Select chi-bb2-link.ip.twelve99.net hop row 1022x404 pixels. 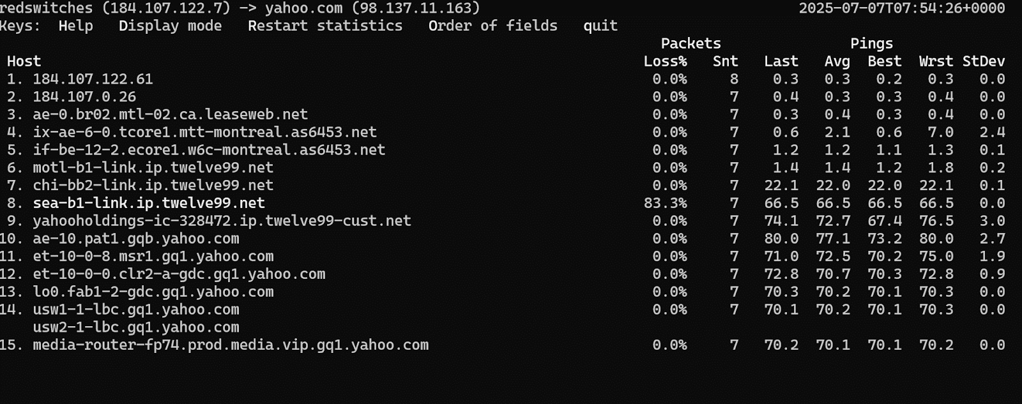point(153,186)
